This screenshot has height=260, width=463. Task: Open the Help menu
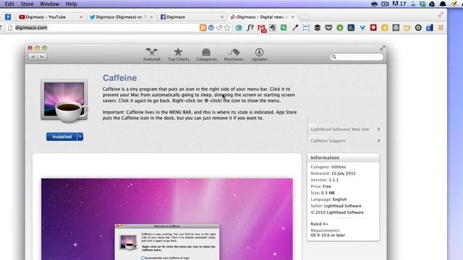click(x=71, y=4)
